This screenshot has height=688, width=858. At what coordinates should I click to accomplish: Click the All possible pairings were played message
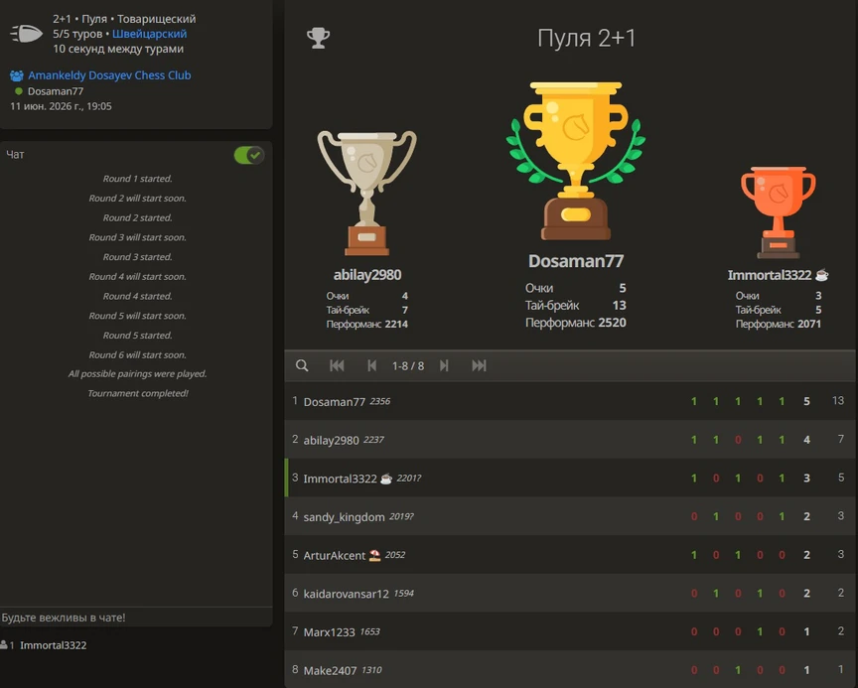point(137,373)
